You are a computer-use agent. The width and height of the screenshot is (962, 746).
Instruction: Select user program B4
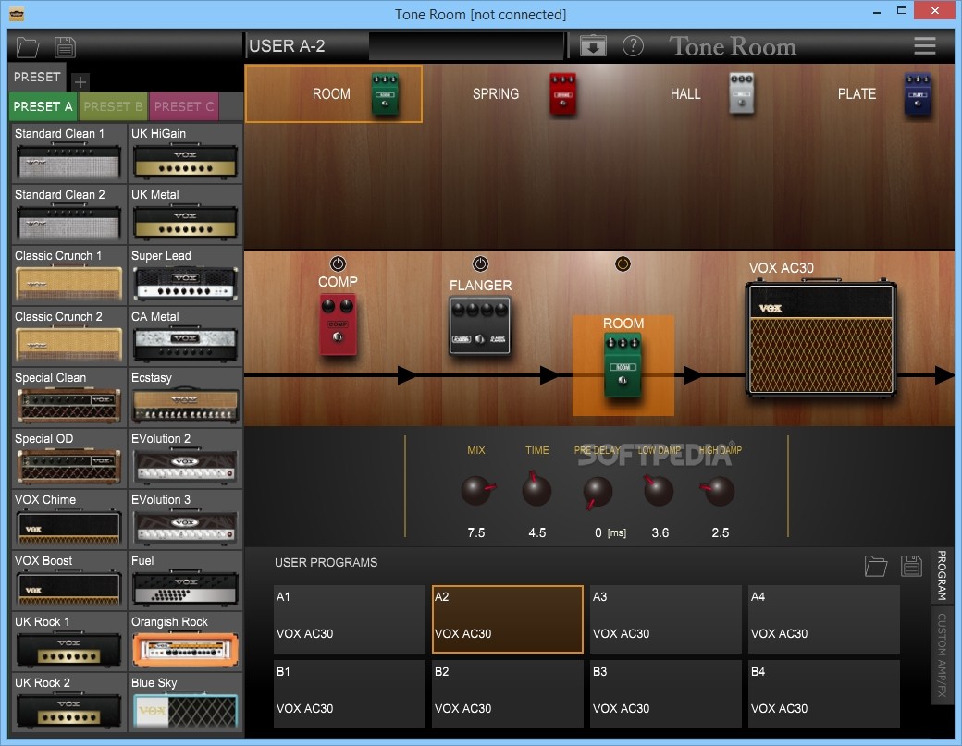tap(824, 694)
